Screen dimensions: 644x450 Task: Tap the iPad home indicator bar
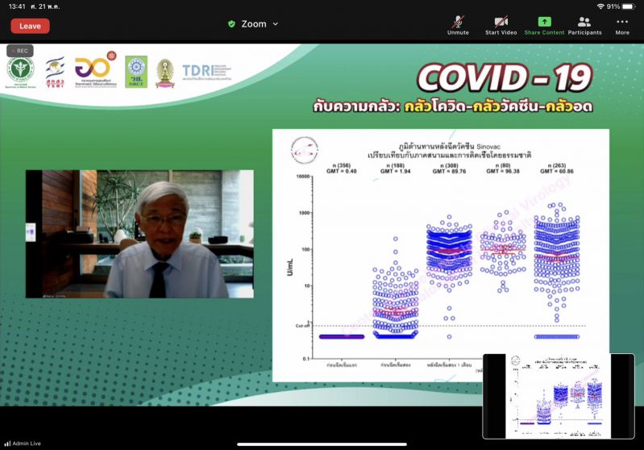pos(322,444)
